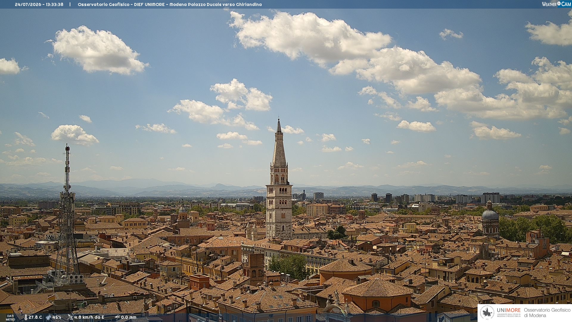
Task: Click the UNIMORE horseman seal emblem
Action: coord(487,313)
